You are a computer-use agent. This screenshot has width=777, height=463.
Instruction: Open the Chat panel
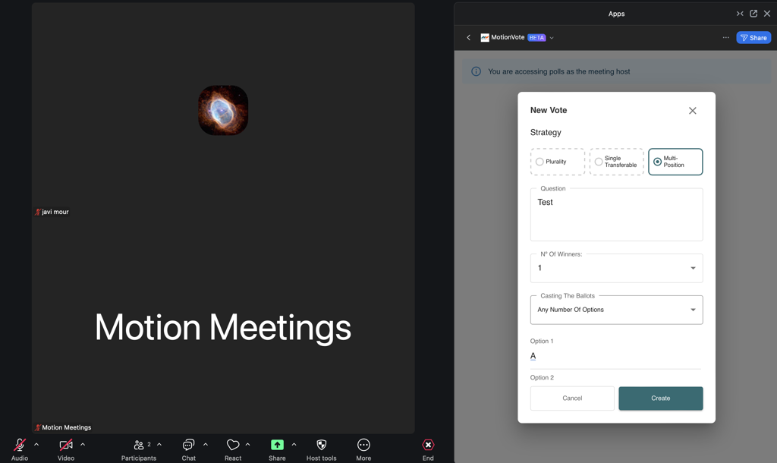[x=188, y=446]
